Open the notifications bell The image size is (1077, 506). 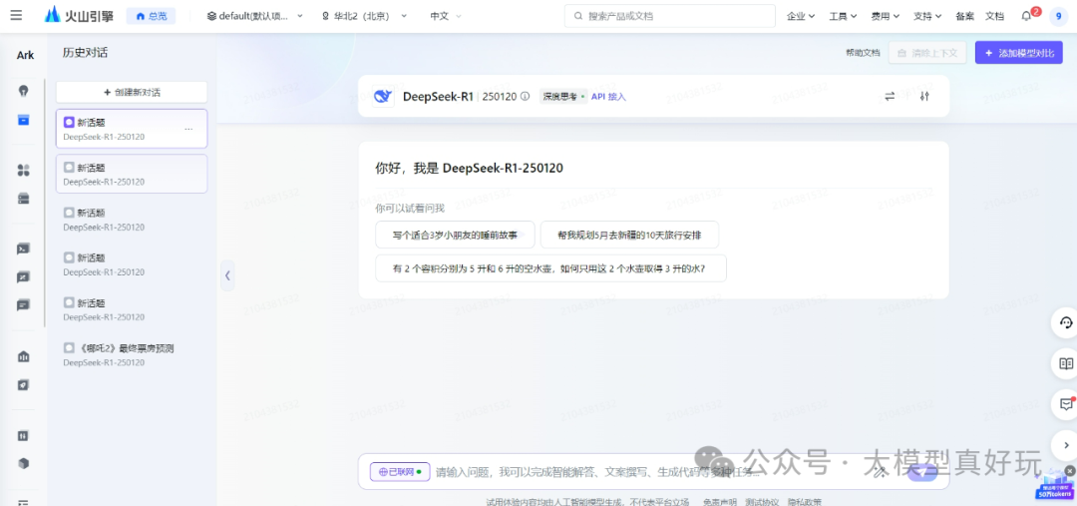tap(1027, 16)
